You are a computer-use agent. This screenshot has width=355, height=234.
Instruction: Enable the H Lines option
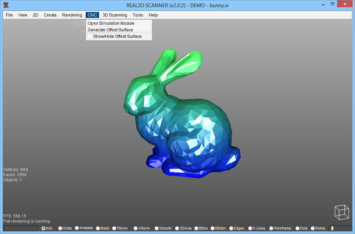pos(257,228)
